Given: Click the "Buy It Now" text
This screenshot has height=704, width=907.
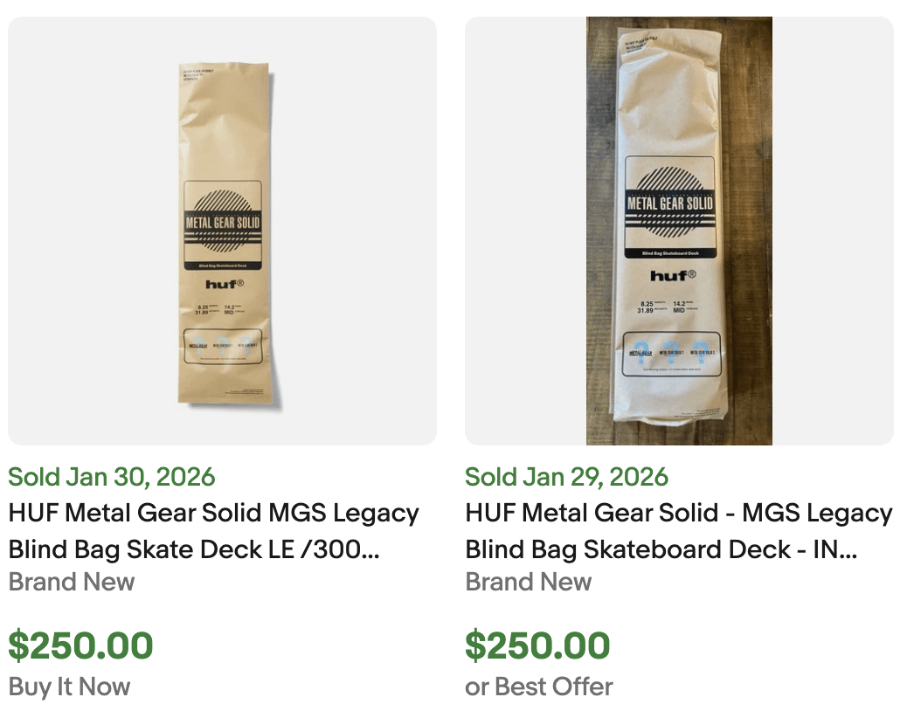Looking at the screenshot, I should [70, 687].
